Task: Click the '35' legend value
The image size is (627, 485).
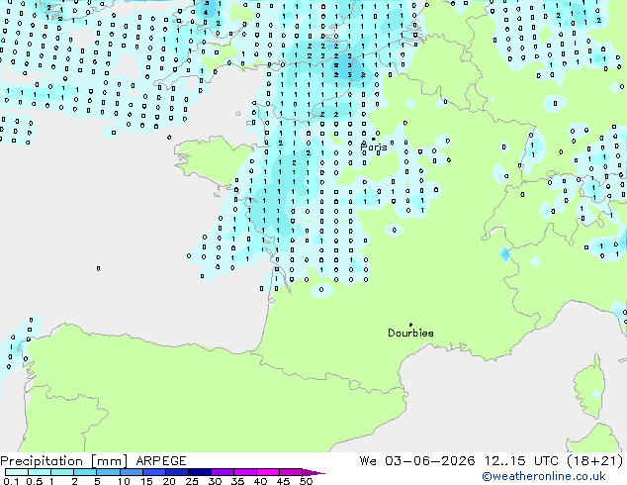Action: point(237,481)
